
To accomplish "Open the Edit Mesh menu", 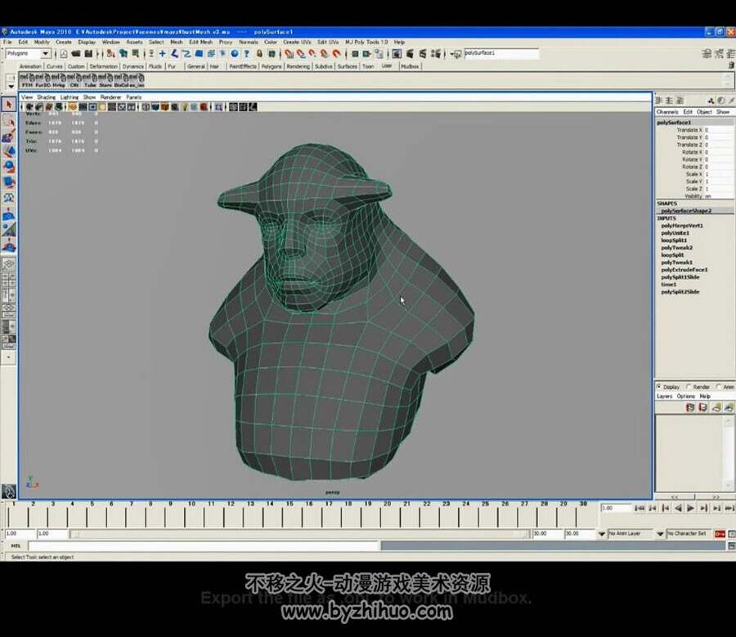I will tap(201, 43).
